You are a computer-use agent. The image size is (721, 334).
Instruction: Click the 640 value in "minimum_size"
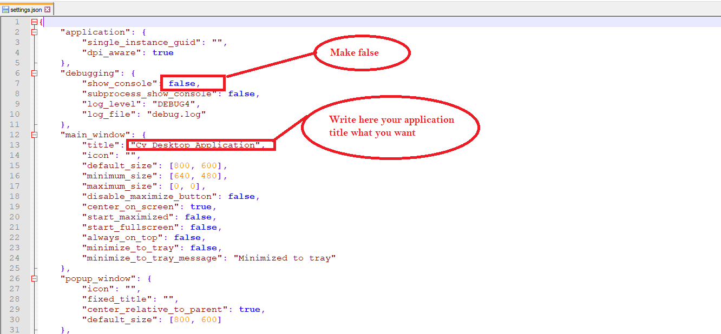tap(182, 176)
